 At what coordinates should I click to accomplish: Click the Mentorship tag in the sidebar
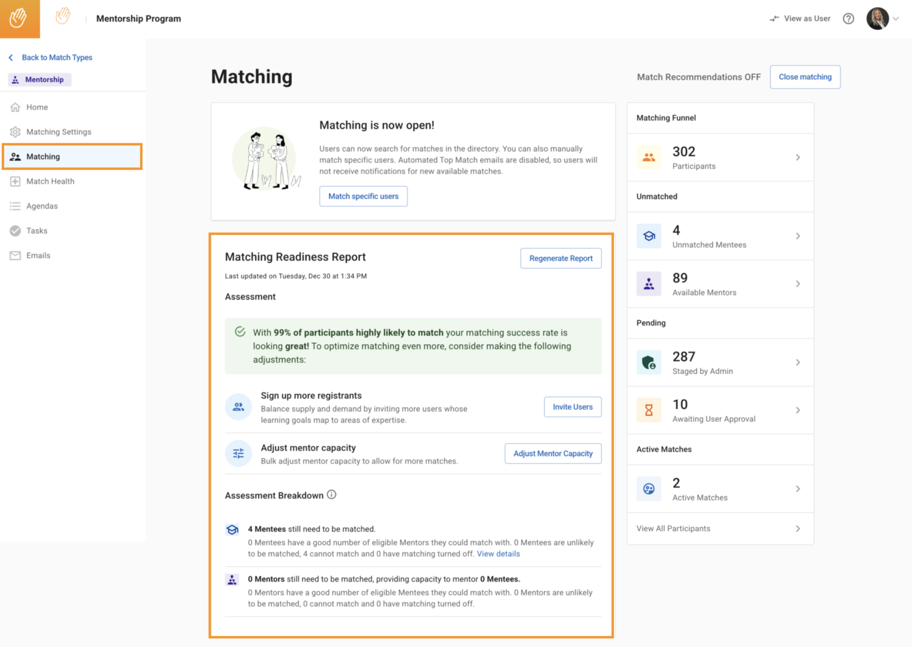(40, 80)
